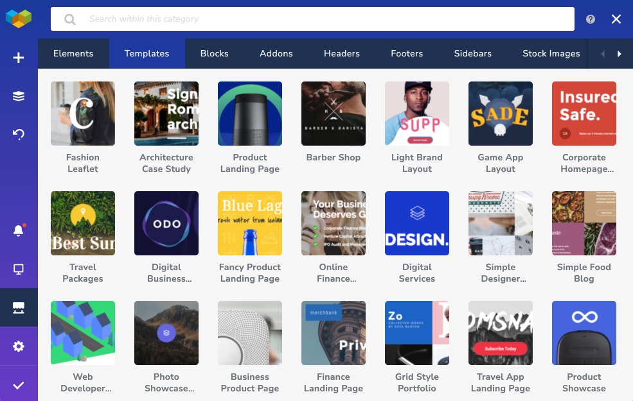Click the save checkmark icon

click(19, 385)
